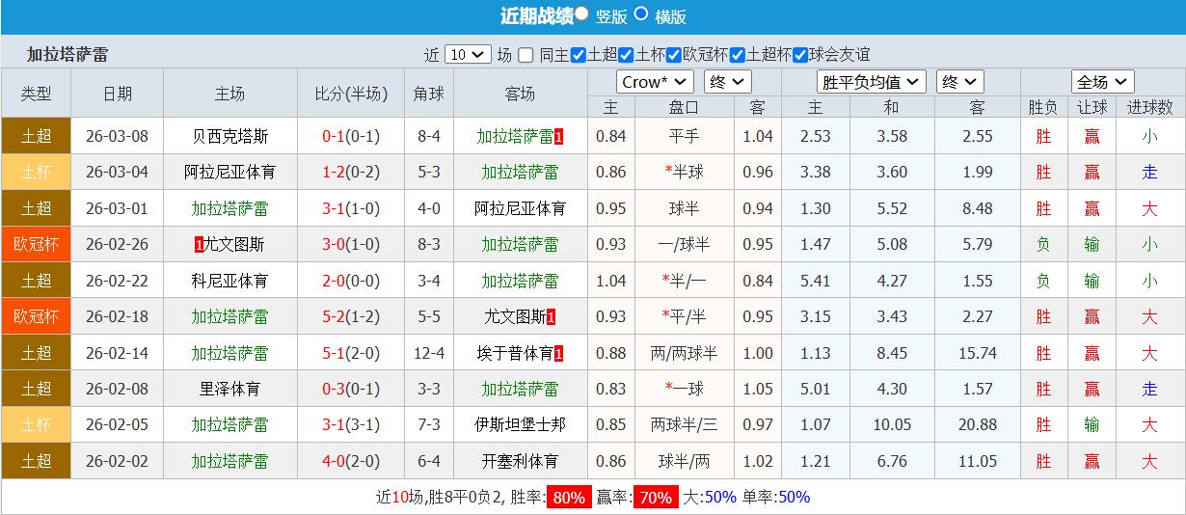
Task: Click the 日期 column header
Action: coord(118,94)
